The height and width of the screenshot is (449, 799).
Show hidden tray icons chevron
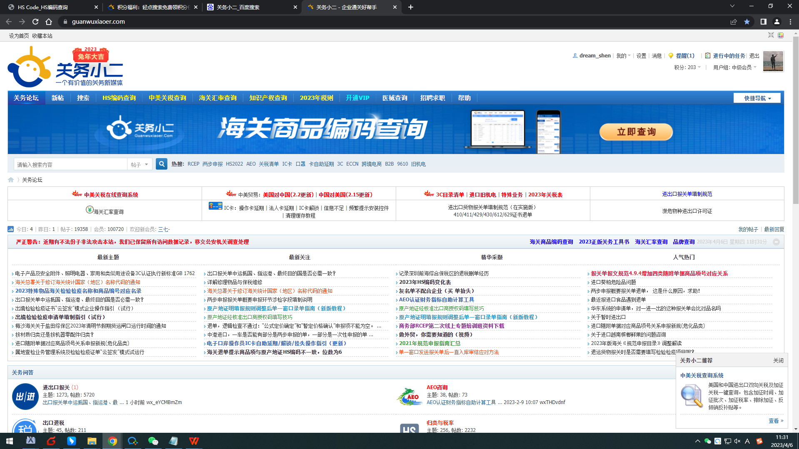[698, 441]
